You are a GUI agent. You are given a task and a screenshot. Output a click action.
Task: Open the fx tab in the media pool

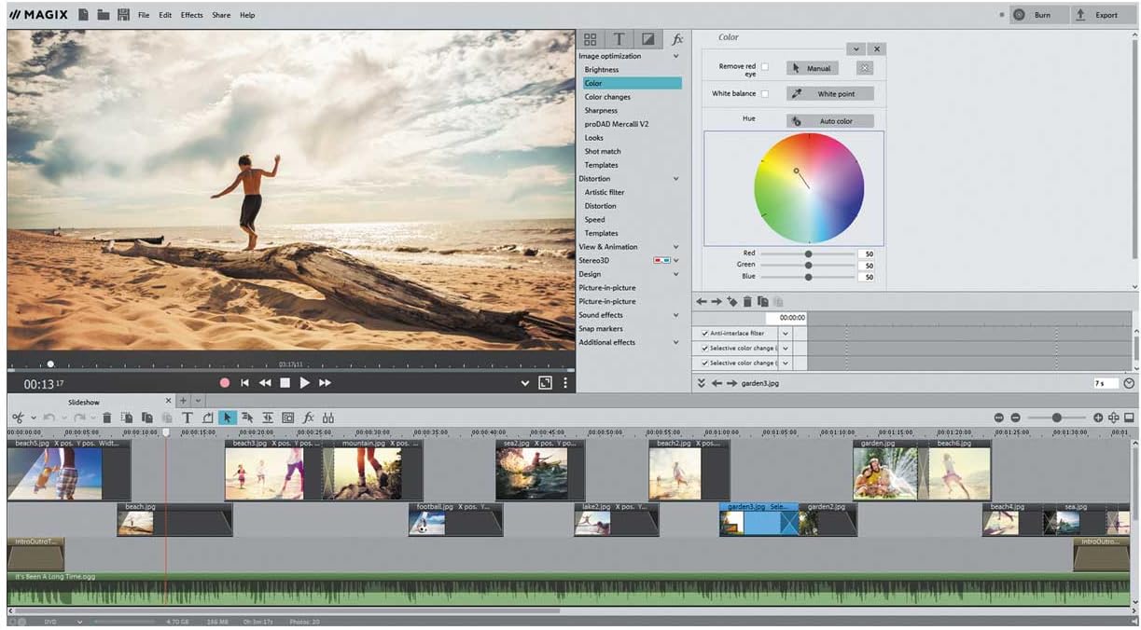pyautogui.click(x=677, y=39)
